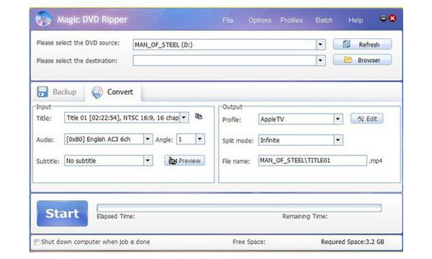The image size is (432, 259).
Task: Click the Magic DVD Ripper title text
Action: point(92,19)
